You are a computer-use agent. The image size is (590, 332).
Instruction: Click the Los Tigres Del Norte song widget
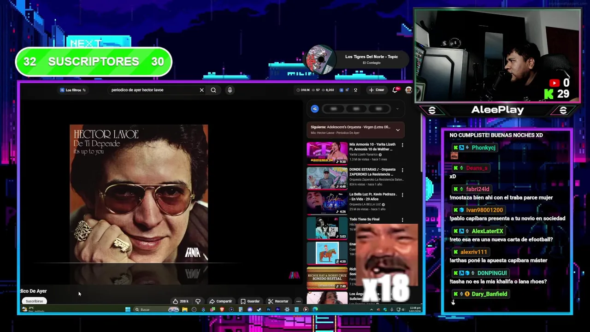[x=357, y=59]
